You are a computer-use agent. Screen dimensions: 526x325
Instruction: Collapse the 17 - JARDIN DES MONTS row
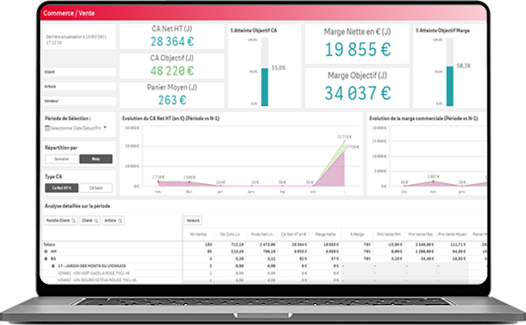53,265
